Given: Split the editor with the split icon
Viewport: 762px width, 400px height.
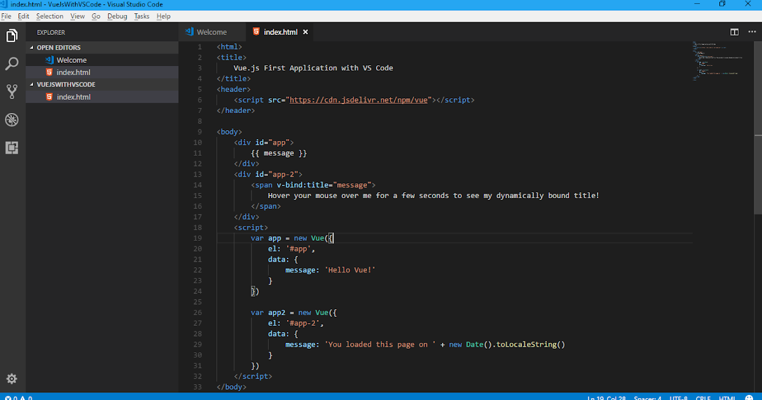Looking at the screenshot, I should [x=734, y=32].
